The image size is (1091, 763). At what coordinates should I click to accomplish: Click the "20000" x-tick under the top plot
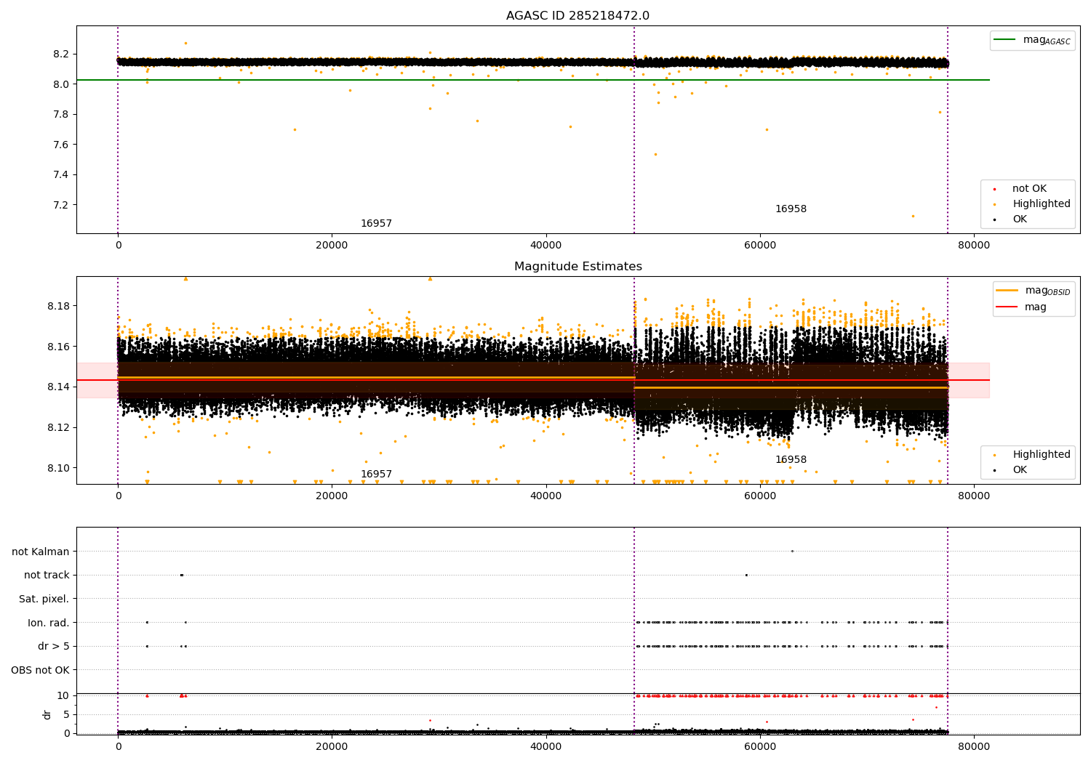pyautogui.click(x=332, y=246)
